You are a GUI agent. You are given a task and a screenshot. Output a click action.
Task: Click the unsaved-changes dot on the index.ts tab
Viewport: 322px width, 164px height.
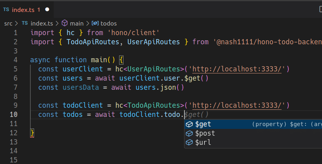point(47,9)
